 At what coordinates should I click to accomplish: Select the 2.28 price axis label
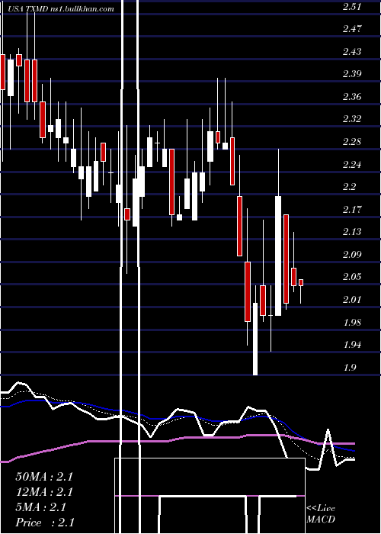(x=351, y=142)
